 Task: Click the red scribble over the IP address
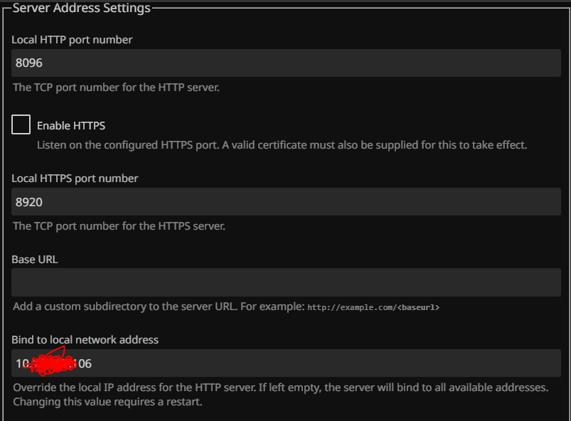(x=50, y=363)
